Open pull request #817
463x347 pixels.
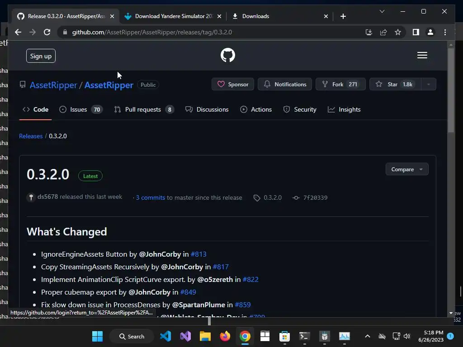click(x=221, y=267)
